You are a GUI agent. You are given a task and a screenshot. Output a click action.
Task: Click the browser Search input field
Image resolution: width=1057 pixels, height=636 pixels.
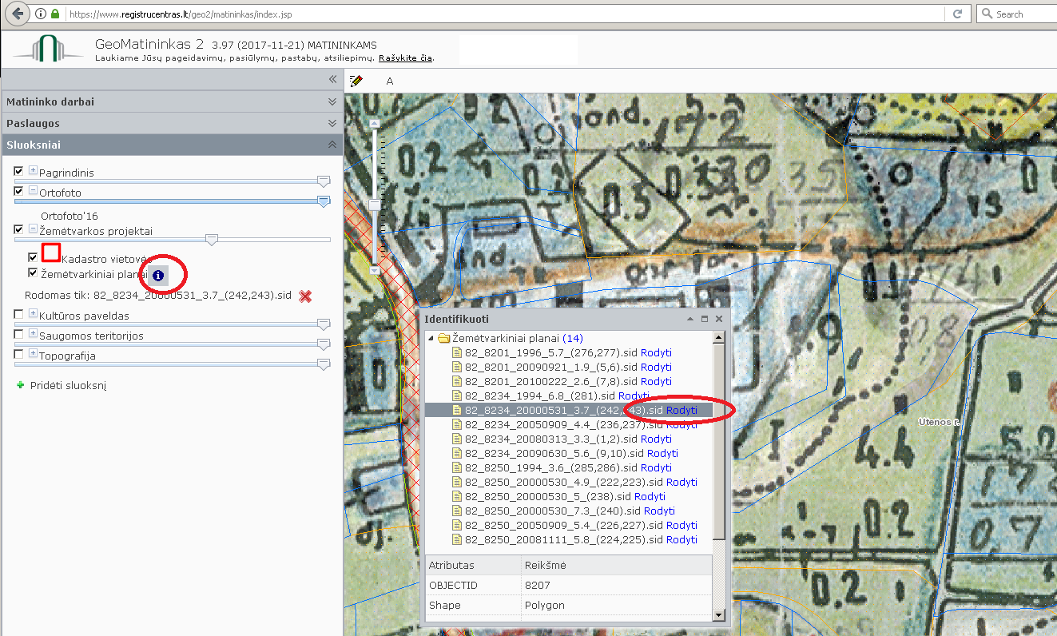[x=1017, y=14]
